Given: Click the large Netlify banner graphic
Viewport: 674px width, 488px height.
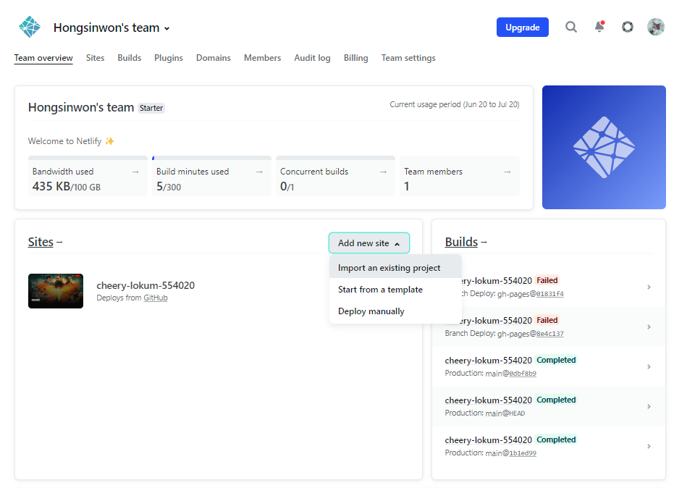Looking at the screenshot, I should pyautogui.click(x=604, y=147).
